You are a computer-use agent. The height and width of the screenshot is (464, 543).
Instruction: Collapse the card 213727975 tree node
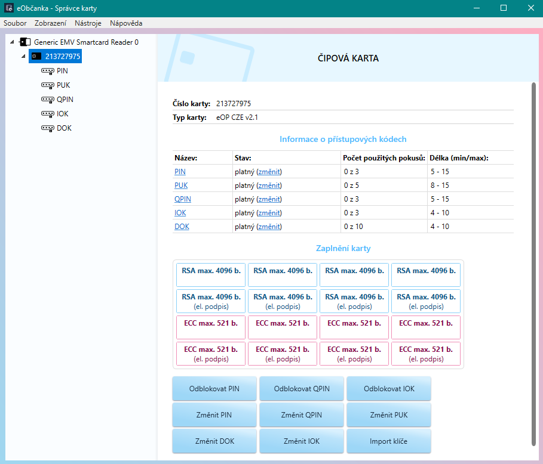tap(23, 57)
